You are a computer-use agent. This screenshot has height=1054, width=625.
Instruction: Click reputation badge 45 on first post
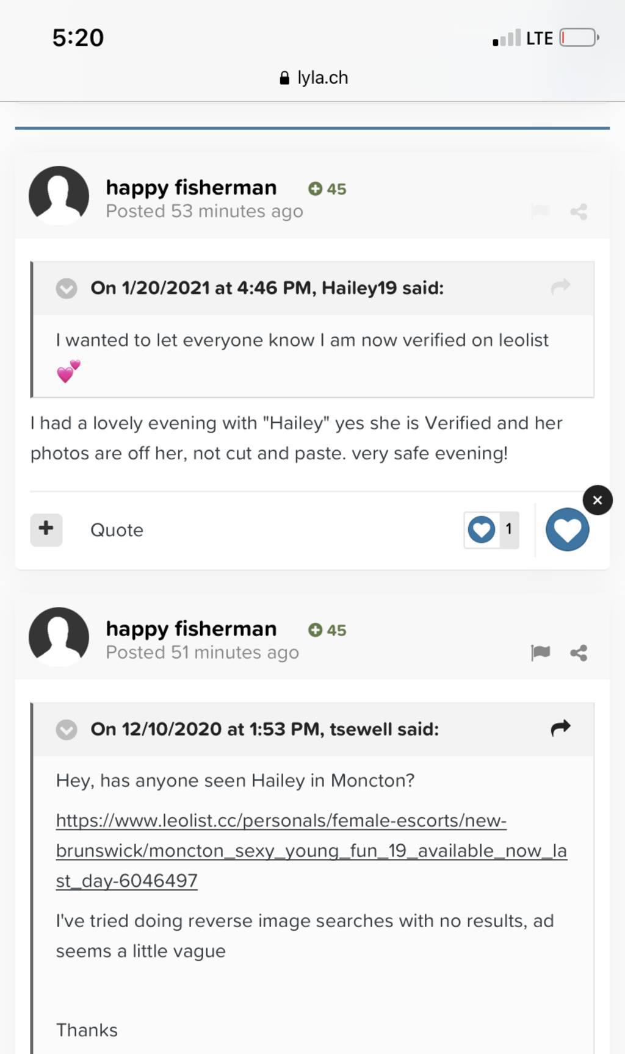click(328, 189)
